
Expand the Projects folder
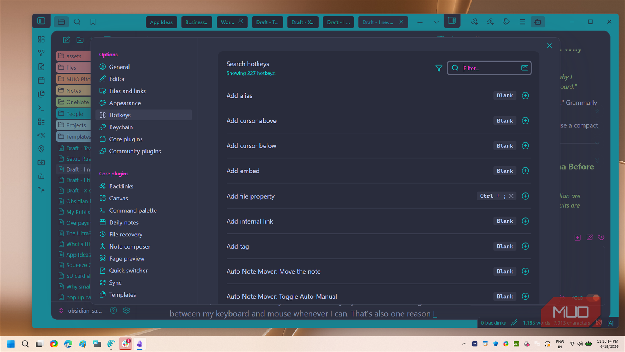pyautogui.click(x=73, y=125)
